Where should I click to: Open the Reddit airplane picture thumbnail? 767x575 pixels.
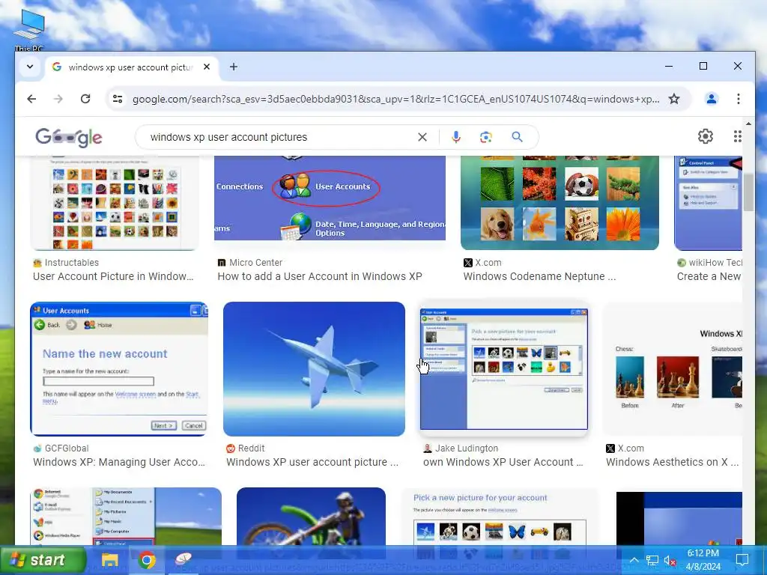(314, 368)
